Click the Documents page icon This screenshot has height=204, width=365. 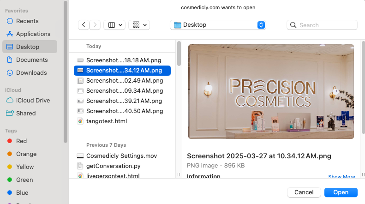[10, 60]
